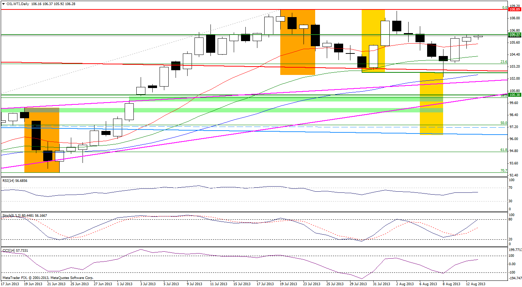The width and height of the screenshot is (522, 287).
Task: Click the 199.7713 value on CCI axis
Action: [515, 250]
